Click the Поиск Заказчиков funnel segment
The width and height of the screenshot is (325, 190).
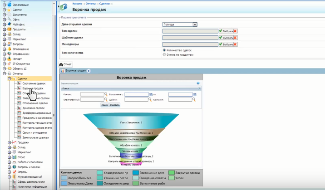tap(131, 121)
